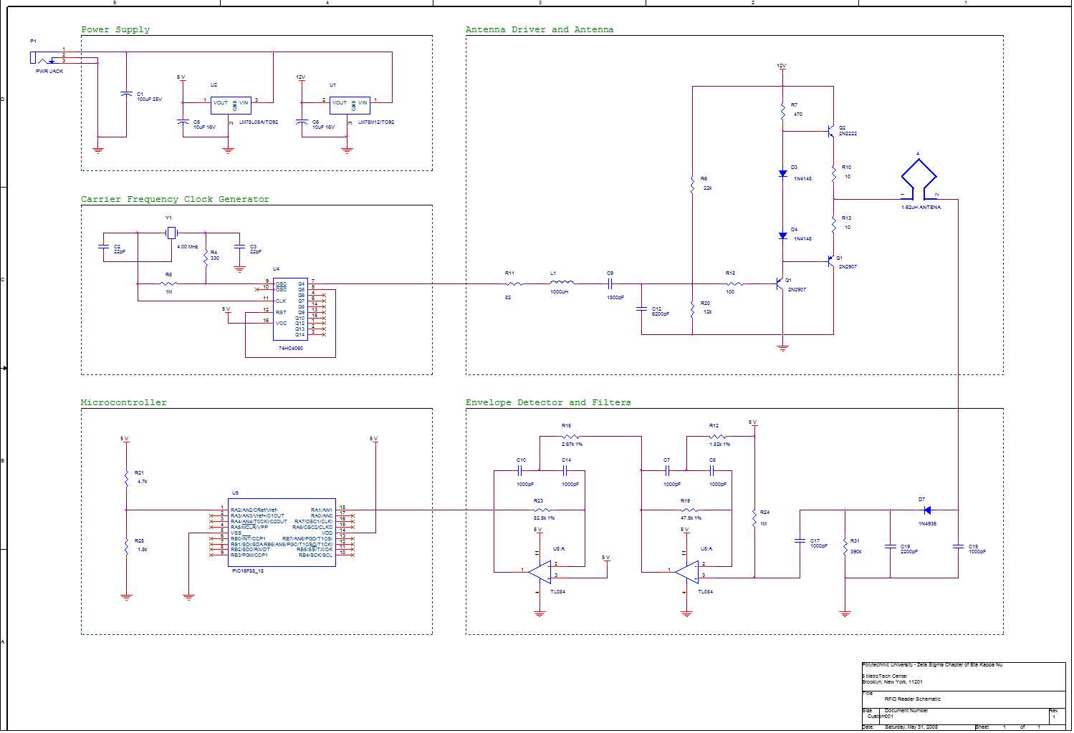Select the P1 PWR JACK connector symbol
The height and width of the screenshot is (733, 1074).
pyautogui.click(x=44, y=58)
